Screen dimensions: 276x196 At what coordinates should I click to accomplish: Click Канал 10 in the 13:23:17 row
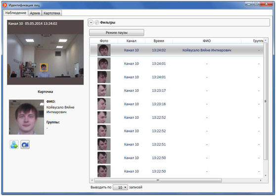point(131,91)
